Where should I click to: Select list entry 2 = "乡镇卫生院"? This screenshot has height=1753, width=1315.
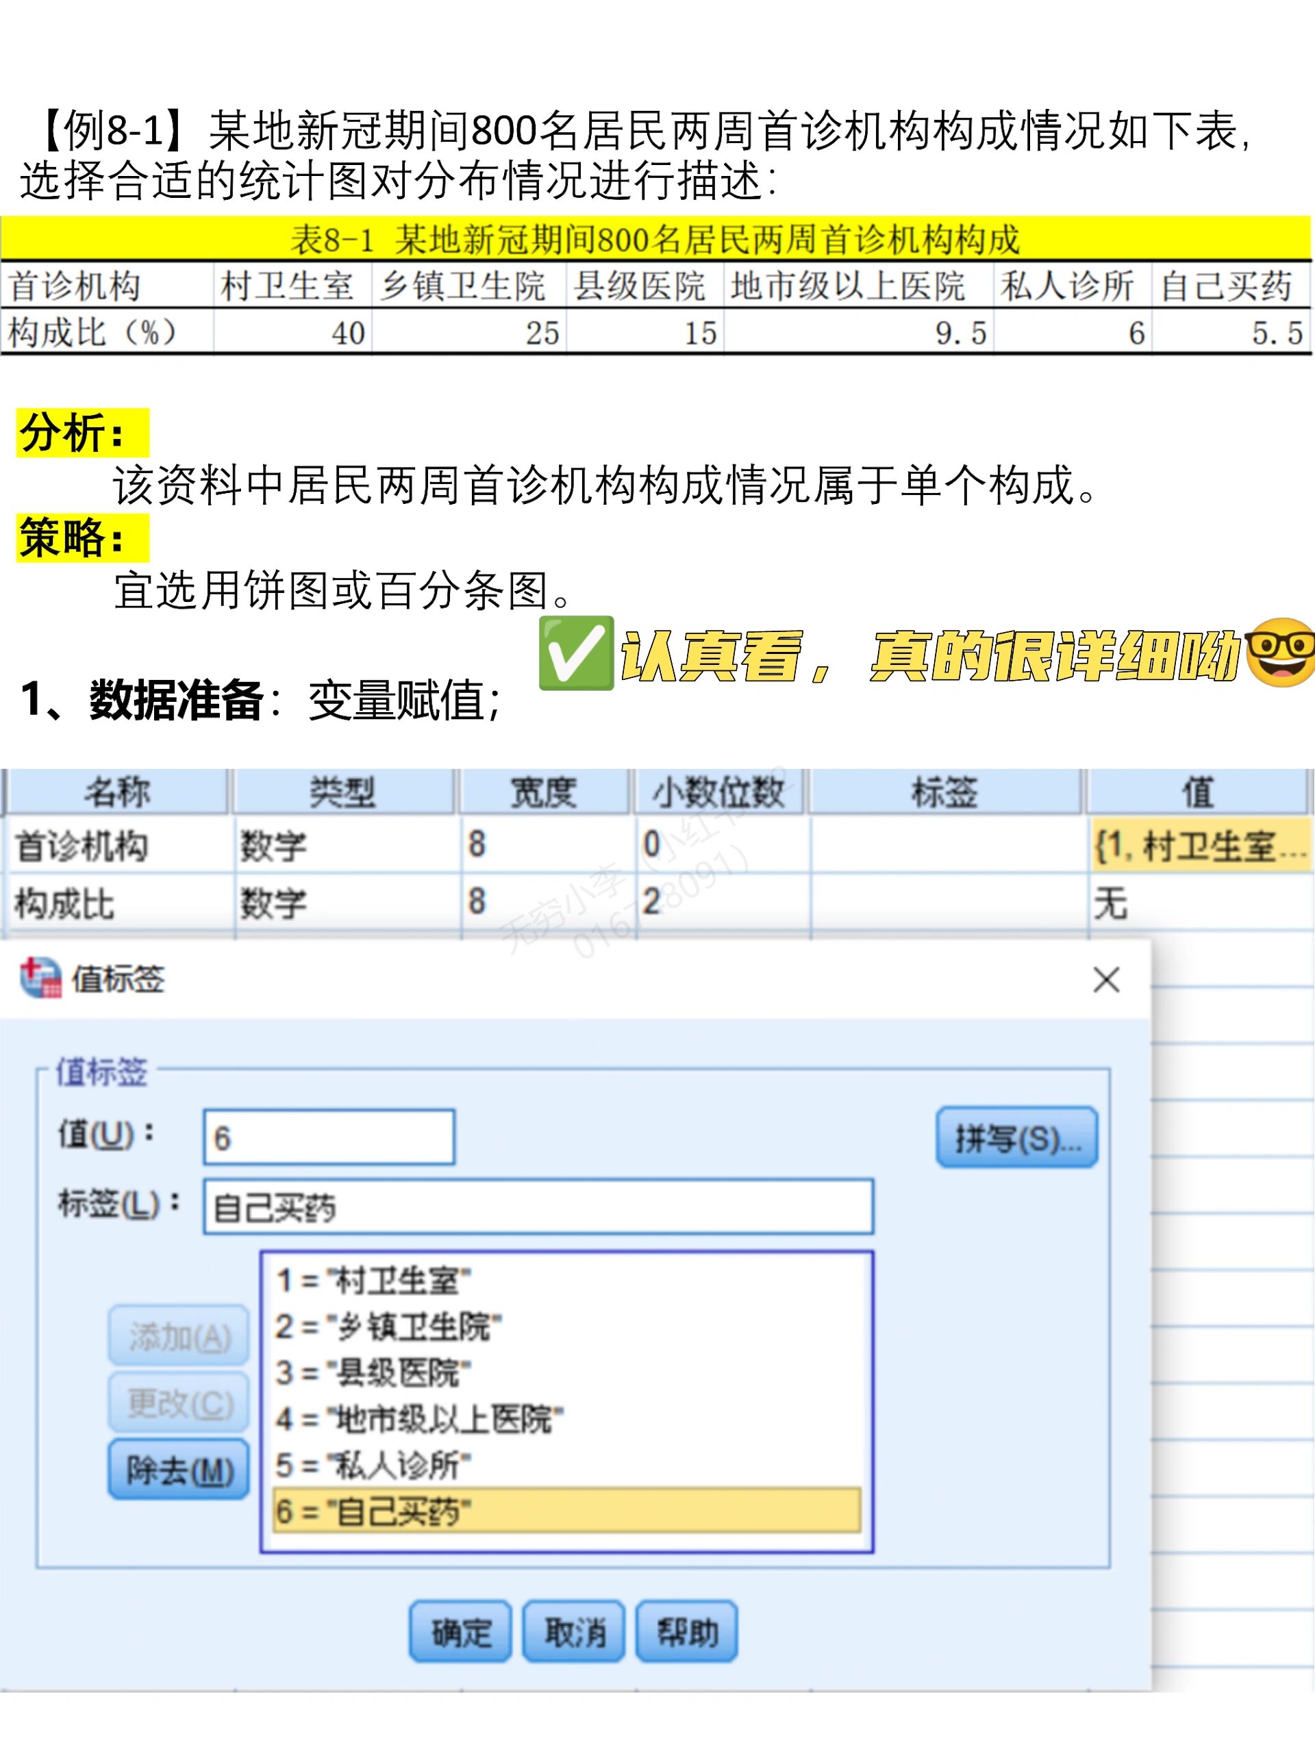[566, 1326]
